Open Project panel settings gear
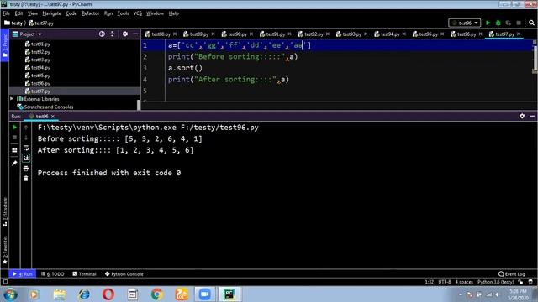The image size is (538, 302). pos(125,34)
